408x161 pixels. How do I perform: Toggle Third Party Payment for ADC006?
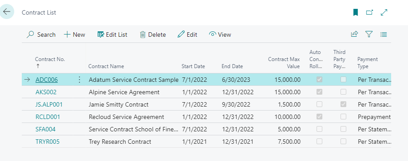pos(344,80)
